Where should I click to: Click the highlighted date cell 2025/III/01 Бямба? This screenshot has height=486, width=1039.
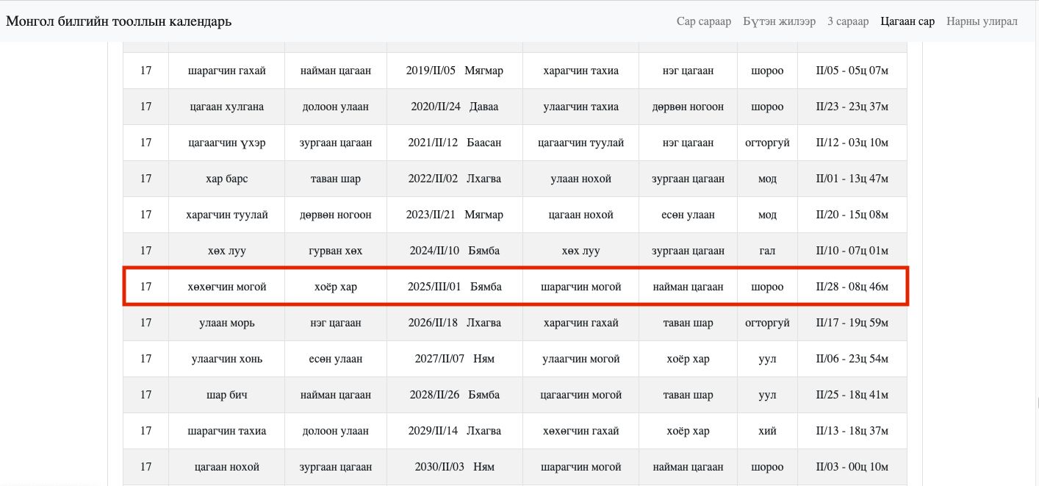454,287
